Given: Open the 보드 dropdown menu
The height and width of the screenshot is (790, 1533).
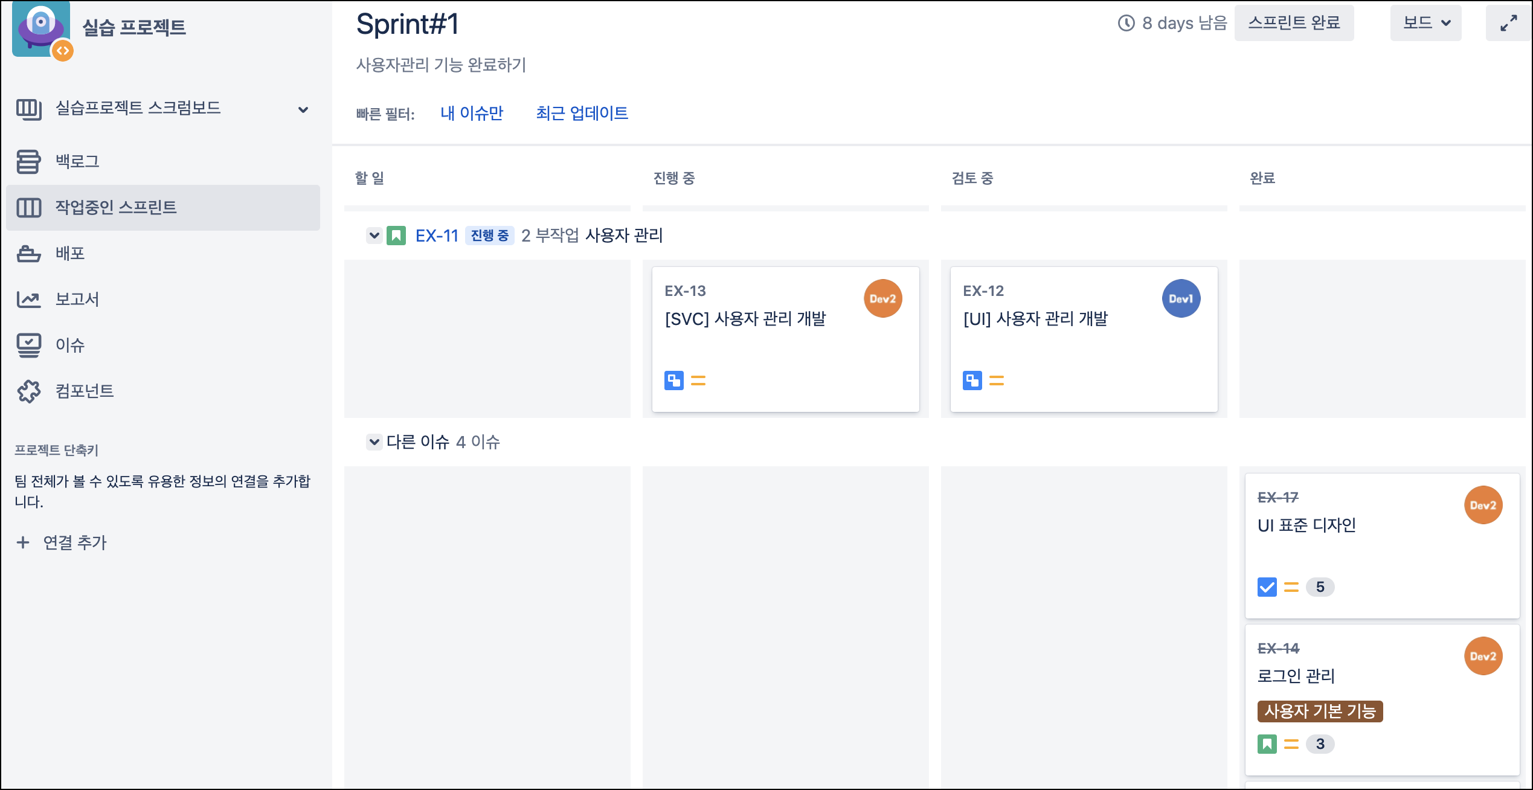Looking at the screenshot, I should coord(1425,24).
